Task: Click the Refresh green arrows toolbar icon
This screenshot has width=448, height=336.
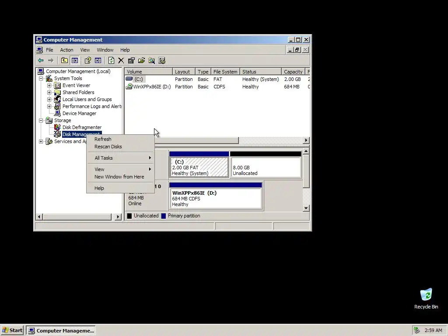Action: [x=111, y=60]
